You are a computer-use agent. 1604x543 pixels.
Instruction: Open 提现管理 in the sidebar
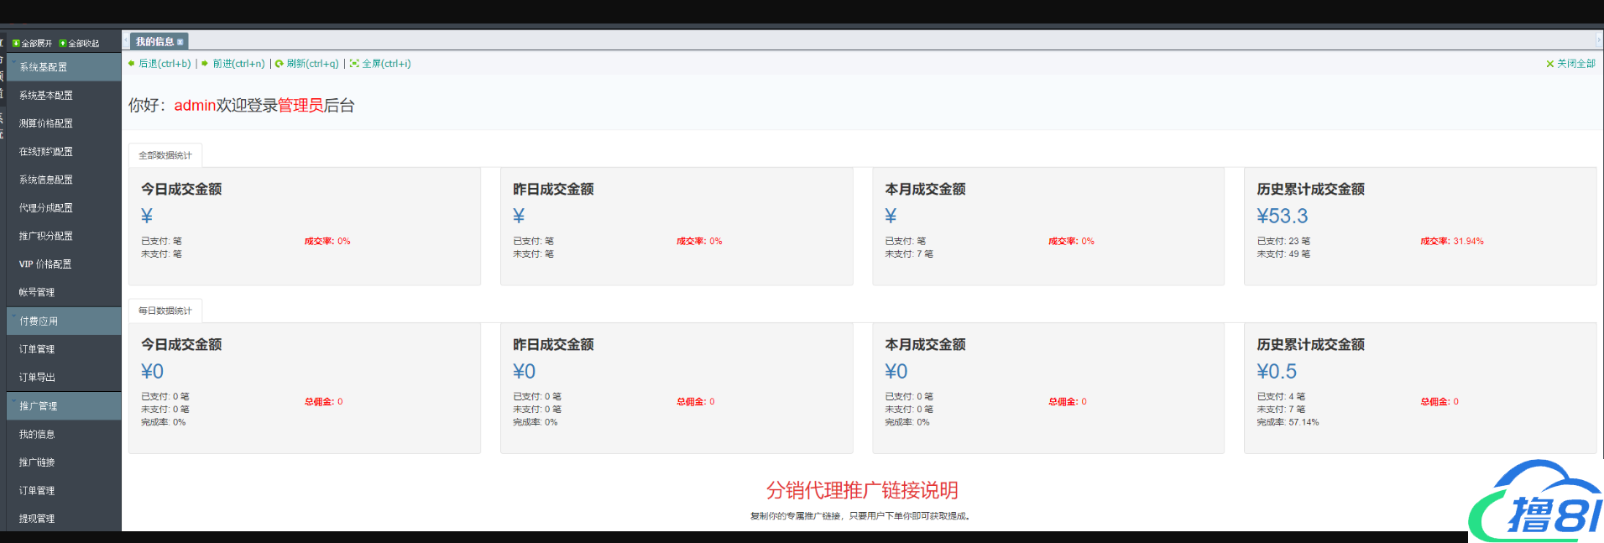37,519
